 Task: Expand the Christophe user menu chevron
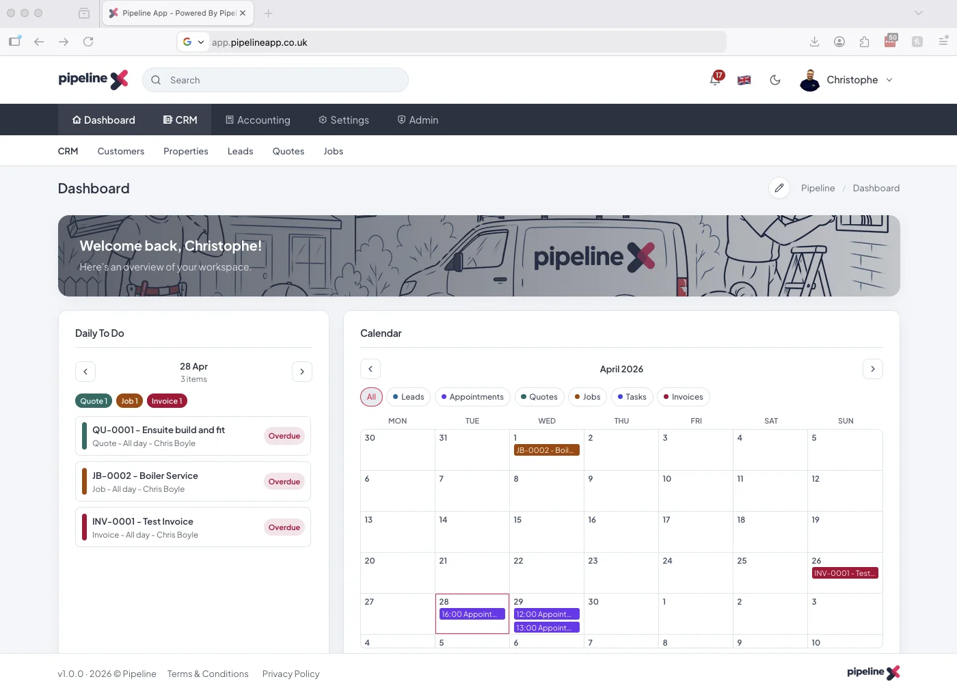(x=889, y=80)
